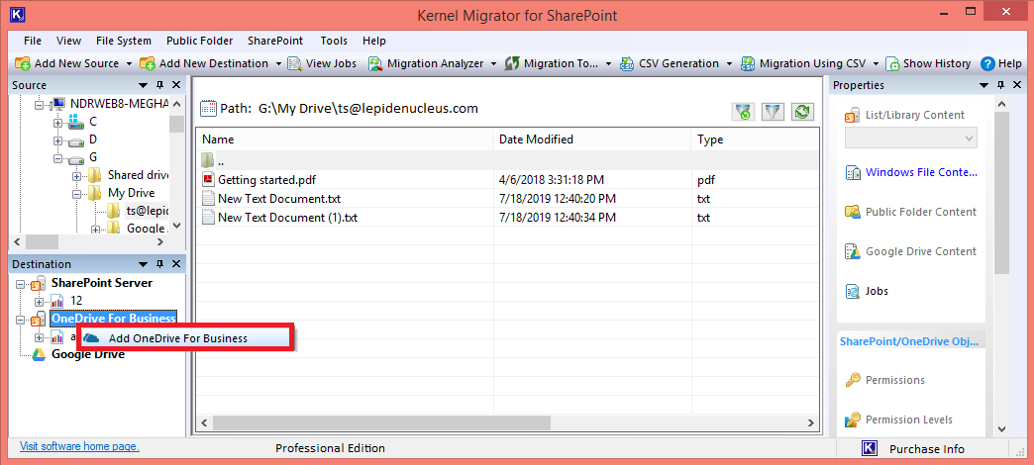The height and width of the screenshot is (465, 1034).
Task: Open the Migration Analyzer dropdown arrow
Action: pos(494,64)
